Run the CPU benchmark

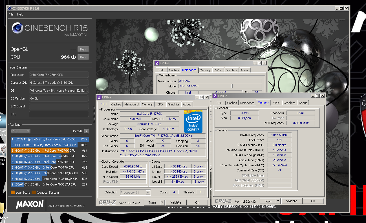[83, 57]
